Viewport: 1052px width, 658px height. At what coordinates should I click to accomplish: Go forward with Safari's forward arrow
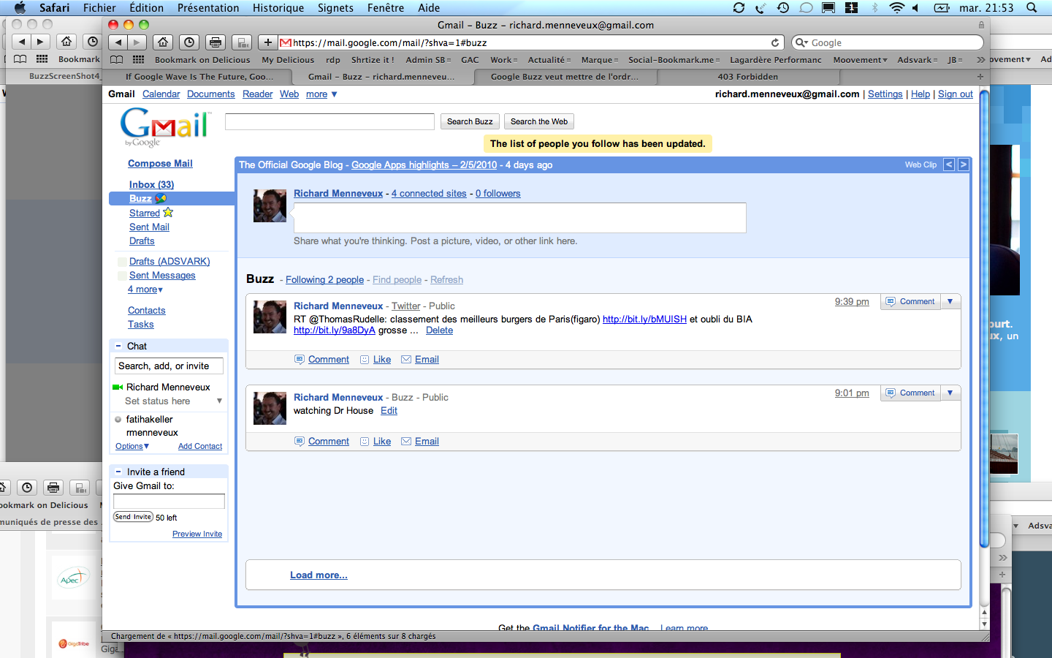[137, 42]
